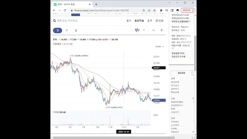
Task: Select the 최근조회 tab
Action: [x=181, y=73]
